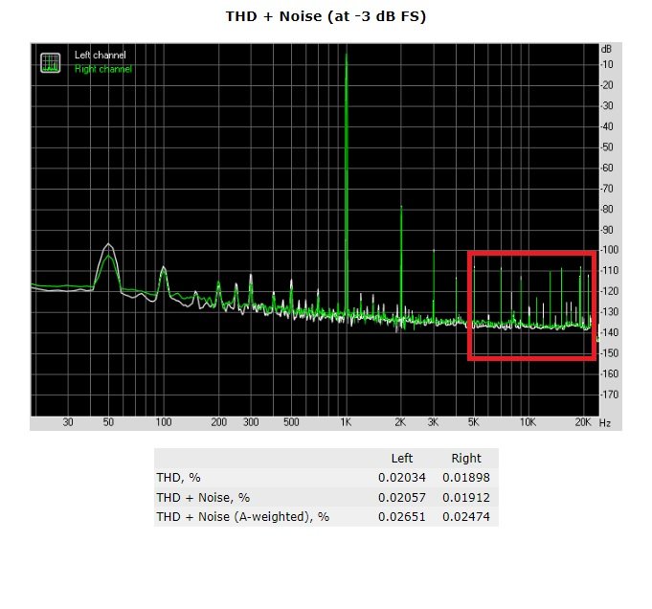Click the Right column header in the table
The image size is (652, 609).
465,458
